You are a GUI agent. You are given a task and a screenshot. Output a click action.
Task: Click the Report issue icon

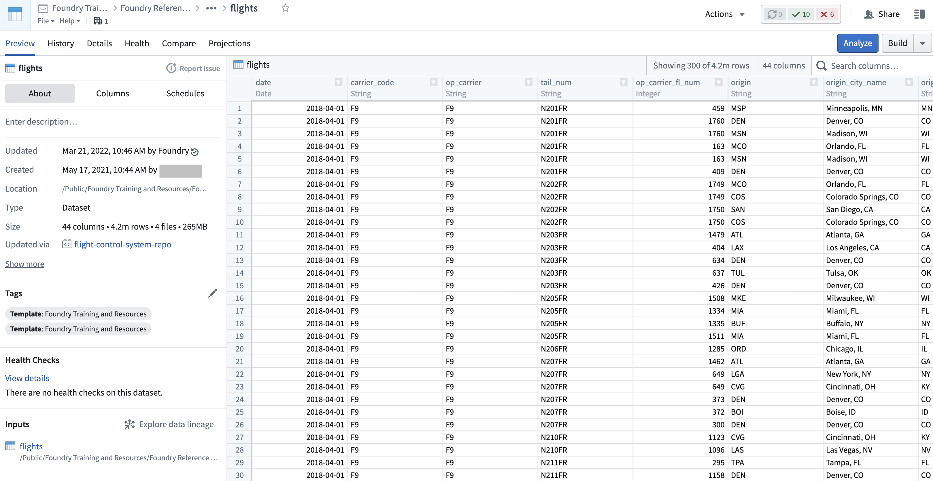pos(171,68)
